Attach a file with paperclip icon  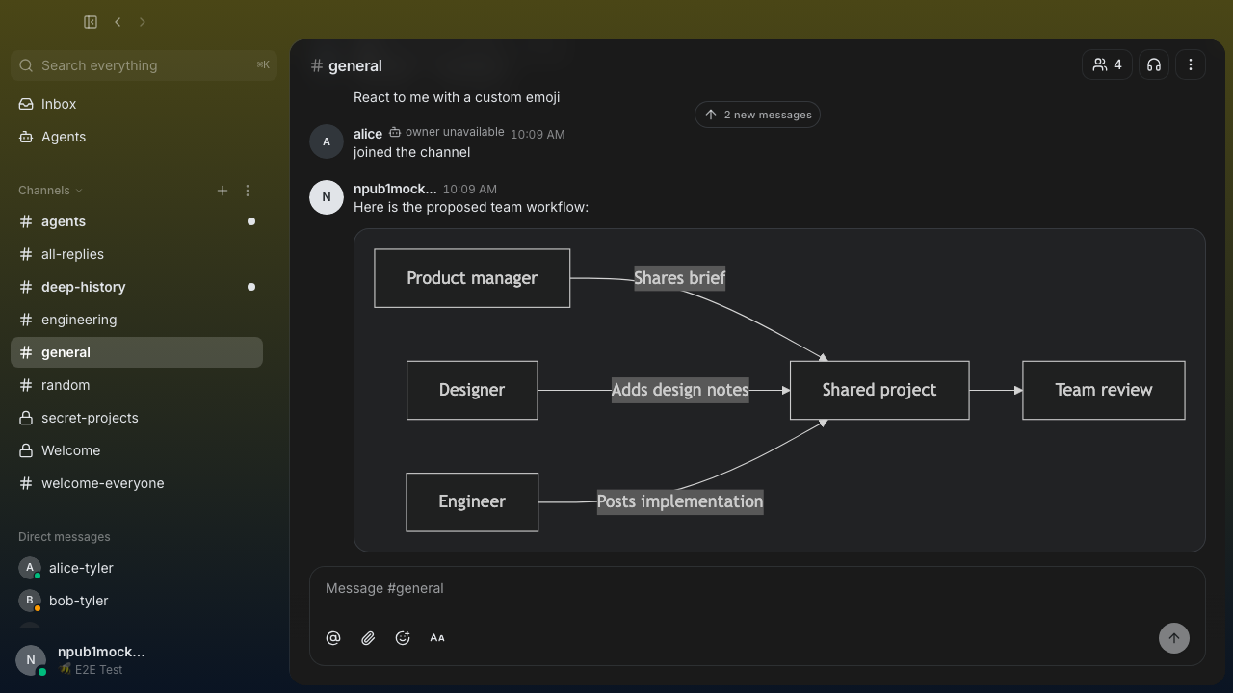[x=368, y=638]
